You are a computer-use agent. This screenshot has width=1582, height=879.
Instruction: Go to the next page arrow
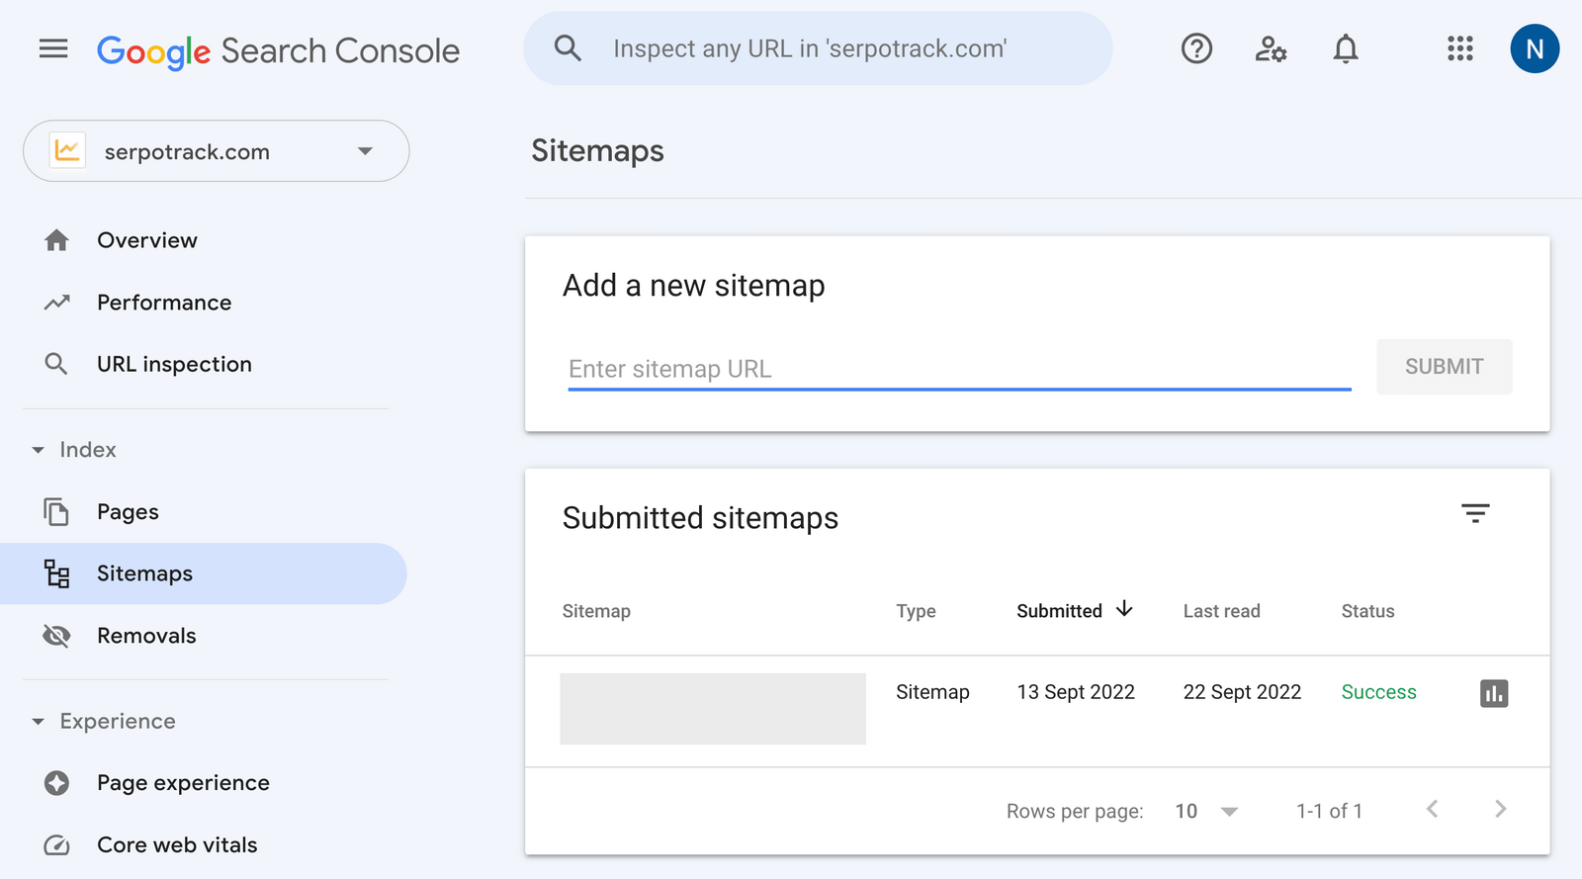[1500, 809]
